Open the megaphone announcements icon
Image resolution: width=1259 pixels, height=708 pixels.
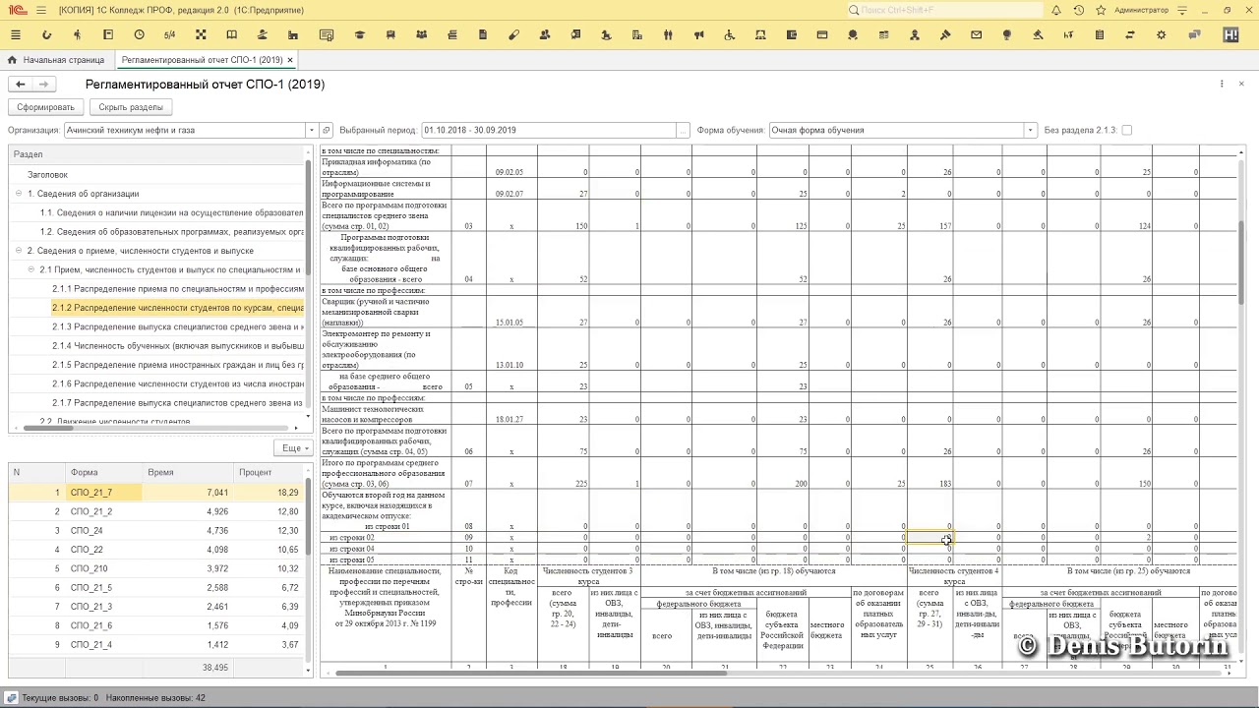698,34
